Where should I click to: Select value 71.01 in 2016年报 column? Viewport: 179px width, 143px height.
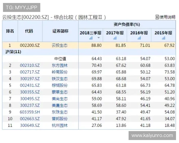point(145,45)
